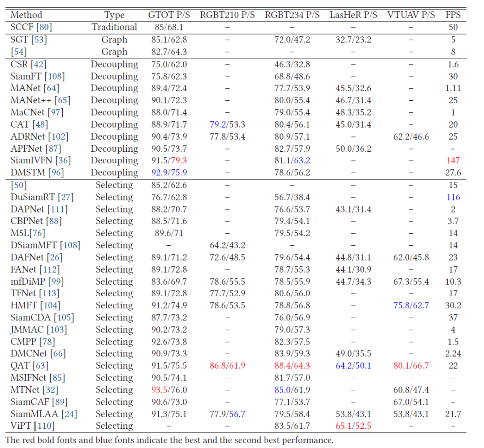Screen dimensions: 484x448
Task: Open FANet citation [112]
Action: 49,269
